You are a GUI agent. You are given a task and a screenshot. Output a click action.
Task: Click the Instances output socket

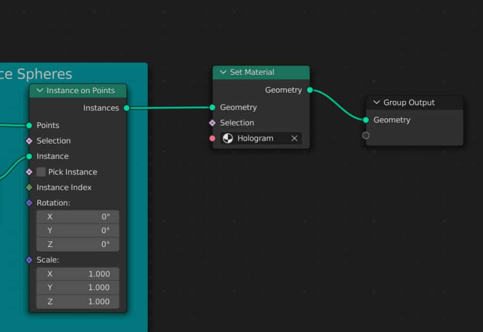[x=126, y=108]
